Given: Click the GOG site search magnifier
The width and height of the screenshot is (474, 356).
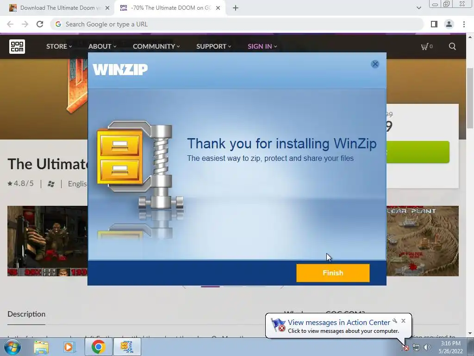Looking at the screenshot, I should [x=452, y=46].
